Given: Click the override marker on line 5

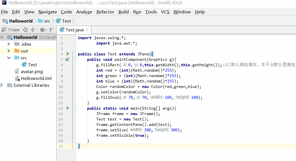Looking at the screenshot, I should (x=67, y=59).
